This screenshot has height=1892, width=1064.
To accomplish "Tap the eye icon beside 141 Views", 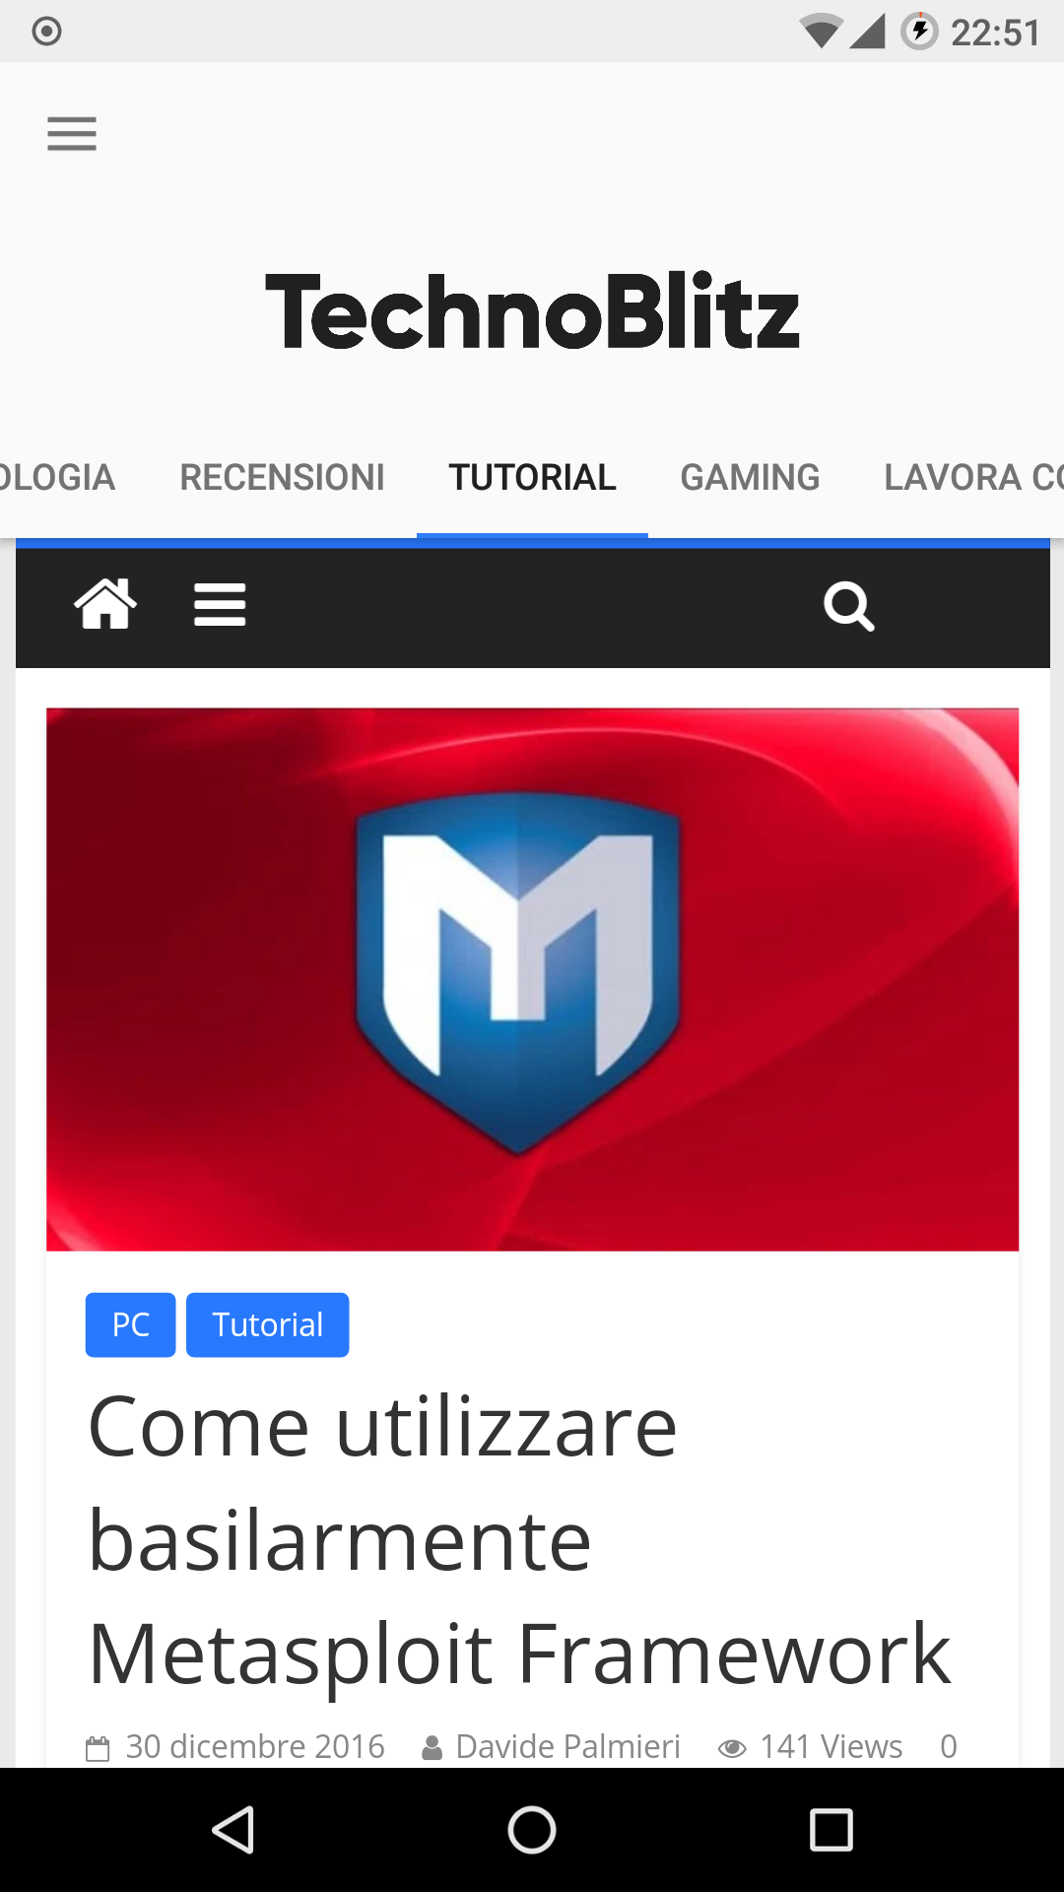I will [x=732, y=1749].
